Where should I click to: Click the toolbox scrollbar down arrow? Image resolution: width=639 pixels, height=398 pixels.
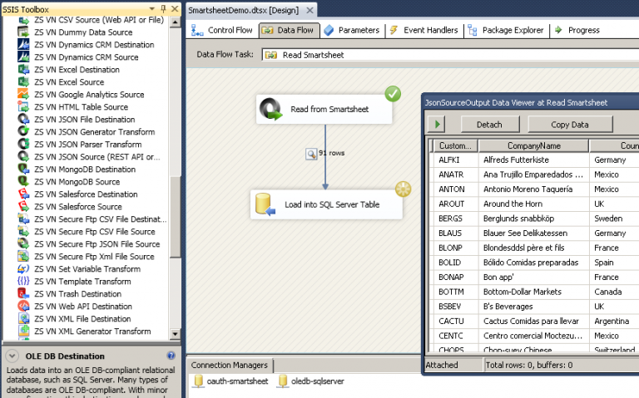[176, 334]
